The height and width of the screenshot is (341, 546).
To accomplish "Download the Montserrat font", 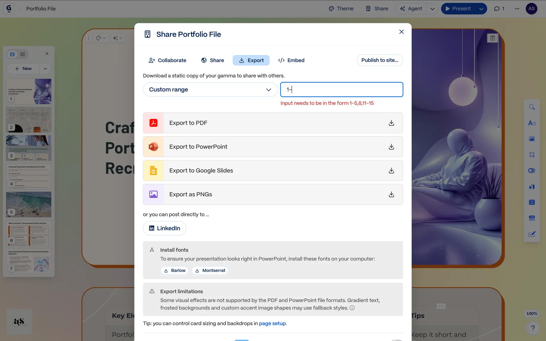I will [210, 271].
